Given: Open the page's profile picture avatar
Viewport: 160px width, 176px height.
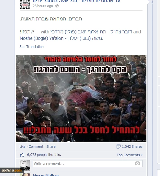Looking at the screenshot, I should tap(25, 5).
